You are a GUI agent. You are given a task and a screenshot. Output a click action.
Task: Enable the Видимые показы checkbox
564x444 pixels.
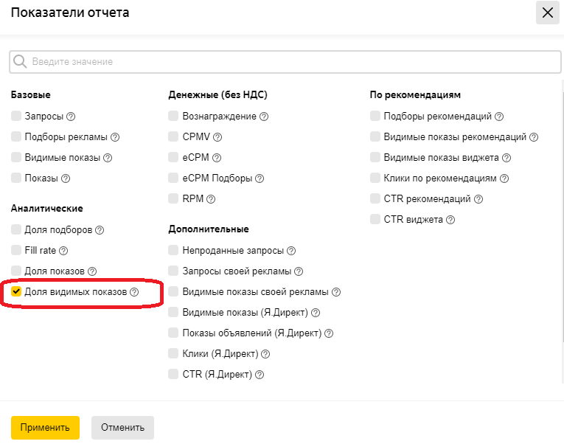pyautogui.click(x=16, y=157)
